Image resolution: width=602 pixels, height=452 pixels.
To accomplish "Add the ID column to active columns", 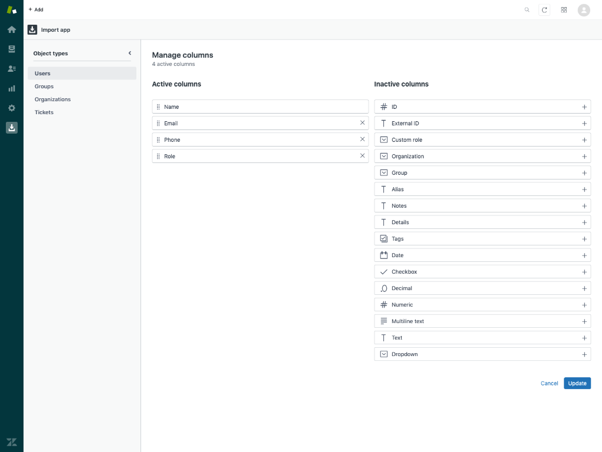I will 584,107.
